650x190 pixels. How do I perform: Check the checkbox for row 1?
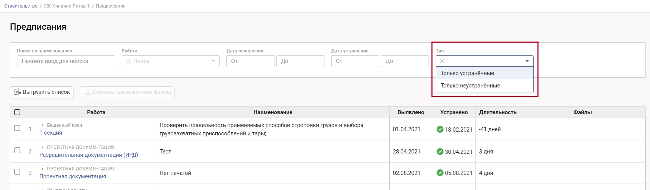click(17, 128)
